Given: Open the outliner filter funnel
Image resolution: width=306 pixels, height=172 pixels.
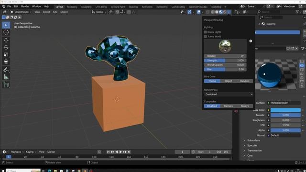Looking at the screenshot, I should (x=297, y=12).
